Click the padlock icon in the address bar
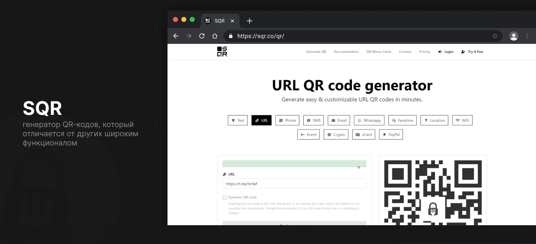 point(230,36)
